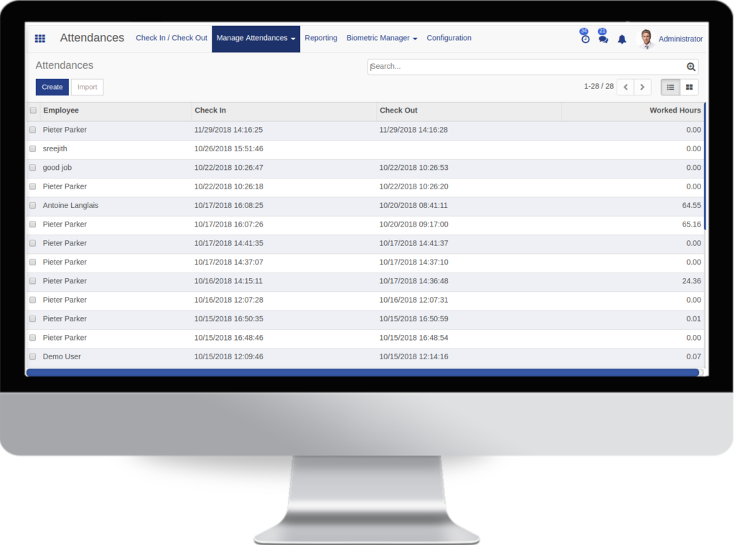Click the next page chevron
Viewport: 735px width, 545px height.
642,86
